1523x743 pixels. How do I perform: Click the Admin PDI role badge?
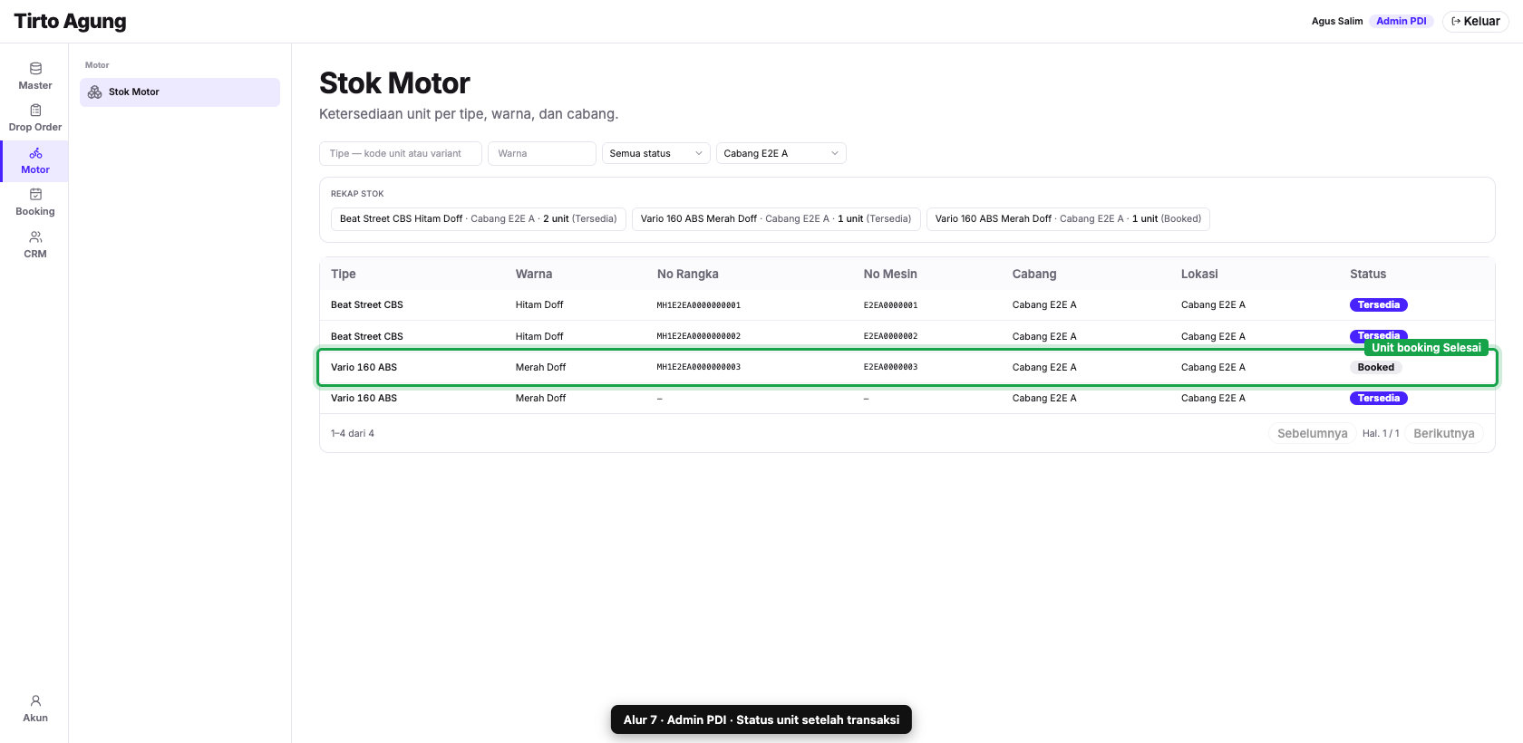click(1402, 21)
